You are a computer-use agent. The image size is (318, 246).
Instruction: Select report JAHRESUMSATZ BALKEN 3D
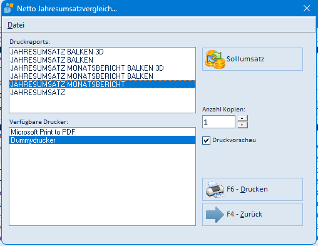click(x=102, y=52)
